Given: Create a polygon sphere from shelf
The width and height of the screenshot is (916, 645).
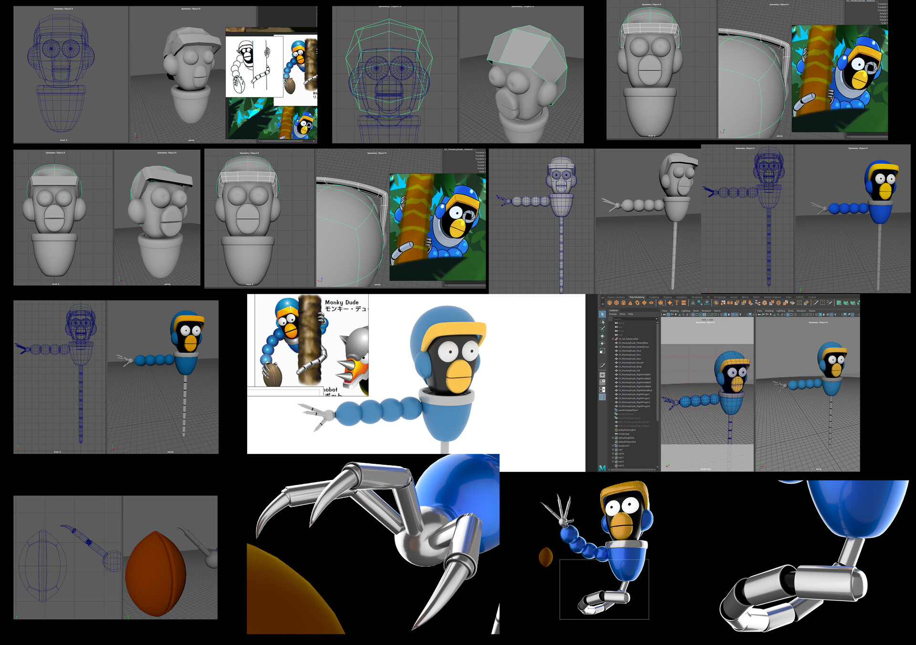Looking at the screenshot, I should pyautogui.click(x=610, y=303).
